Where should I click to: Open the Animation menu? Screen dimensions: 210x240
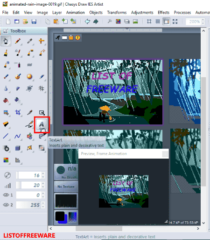coord(76,13)
